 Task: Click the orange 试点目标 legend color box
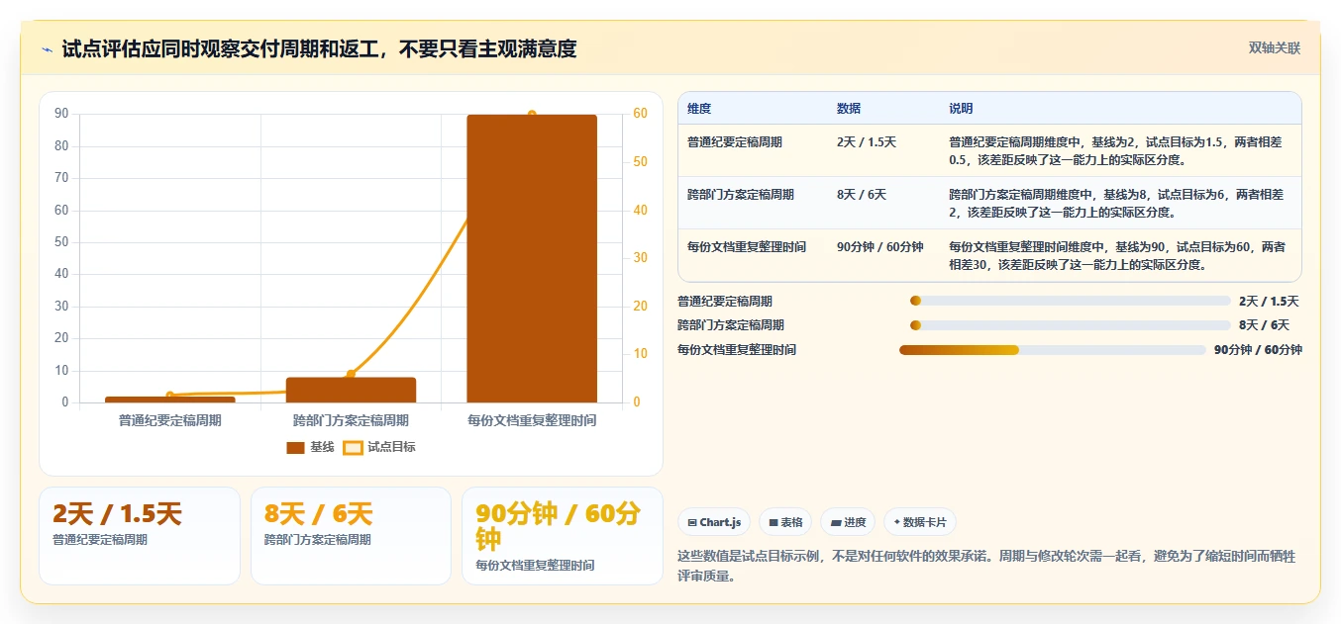click(x=353, y=448)
